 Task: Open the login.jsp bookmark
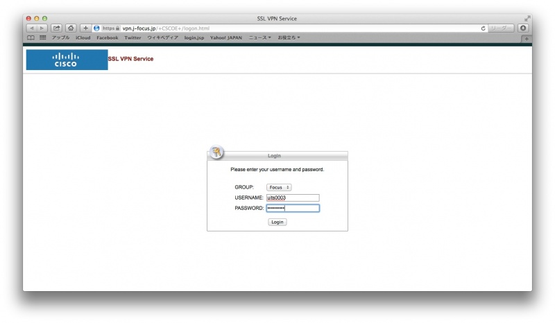coord(194,37)
